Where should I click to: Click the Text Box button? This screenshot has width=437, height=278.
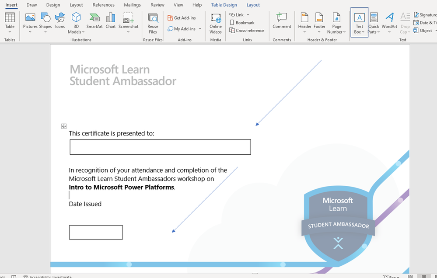[359, 23]
